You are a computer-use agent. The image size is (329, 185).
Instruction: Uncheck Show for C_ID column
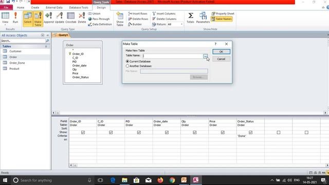point(111,133)
